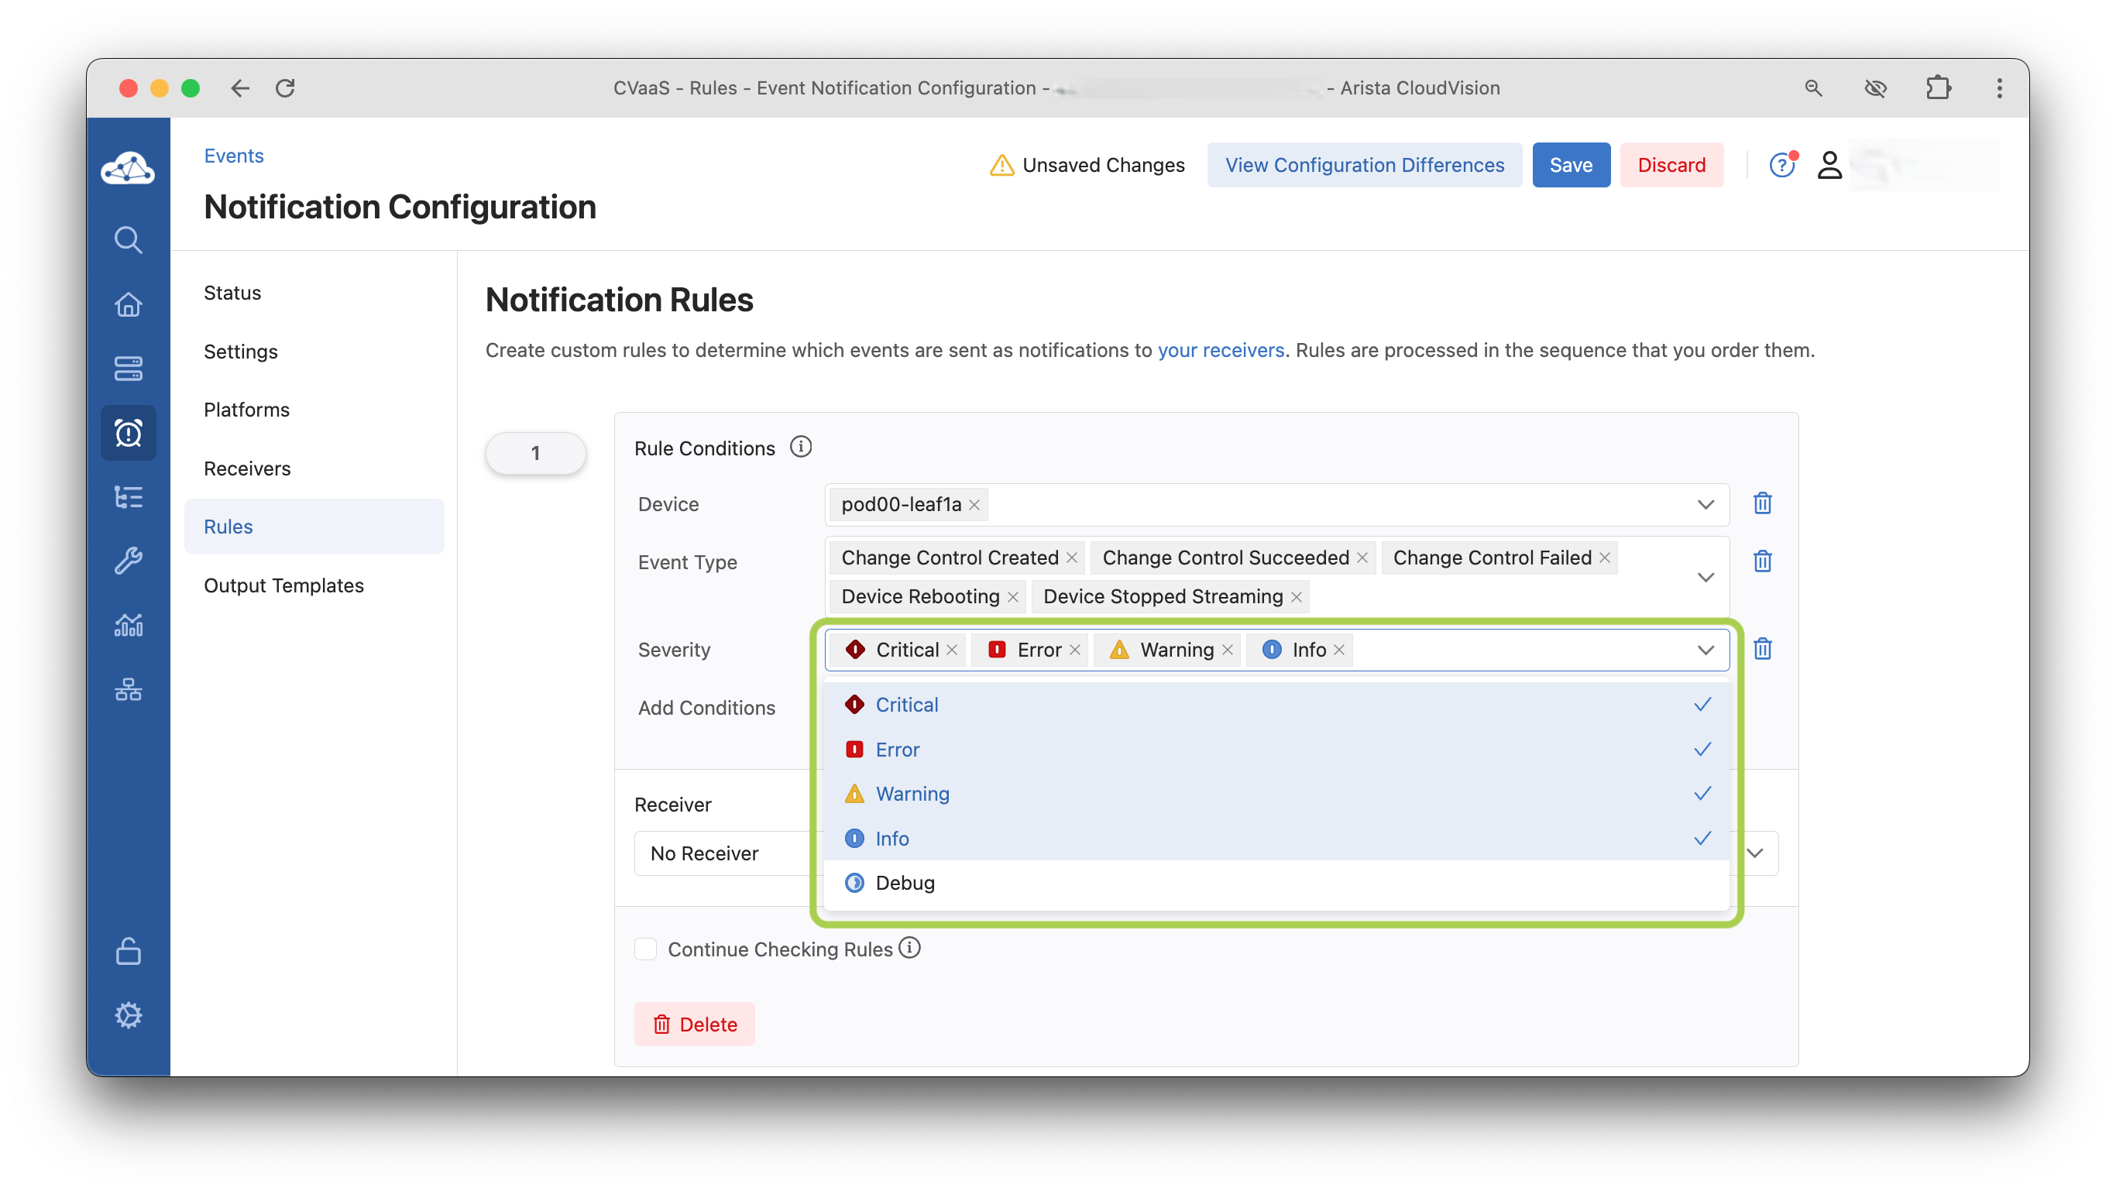Click the Save button

(1570, 165)
